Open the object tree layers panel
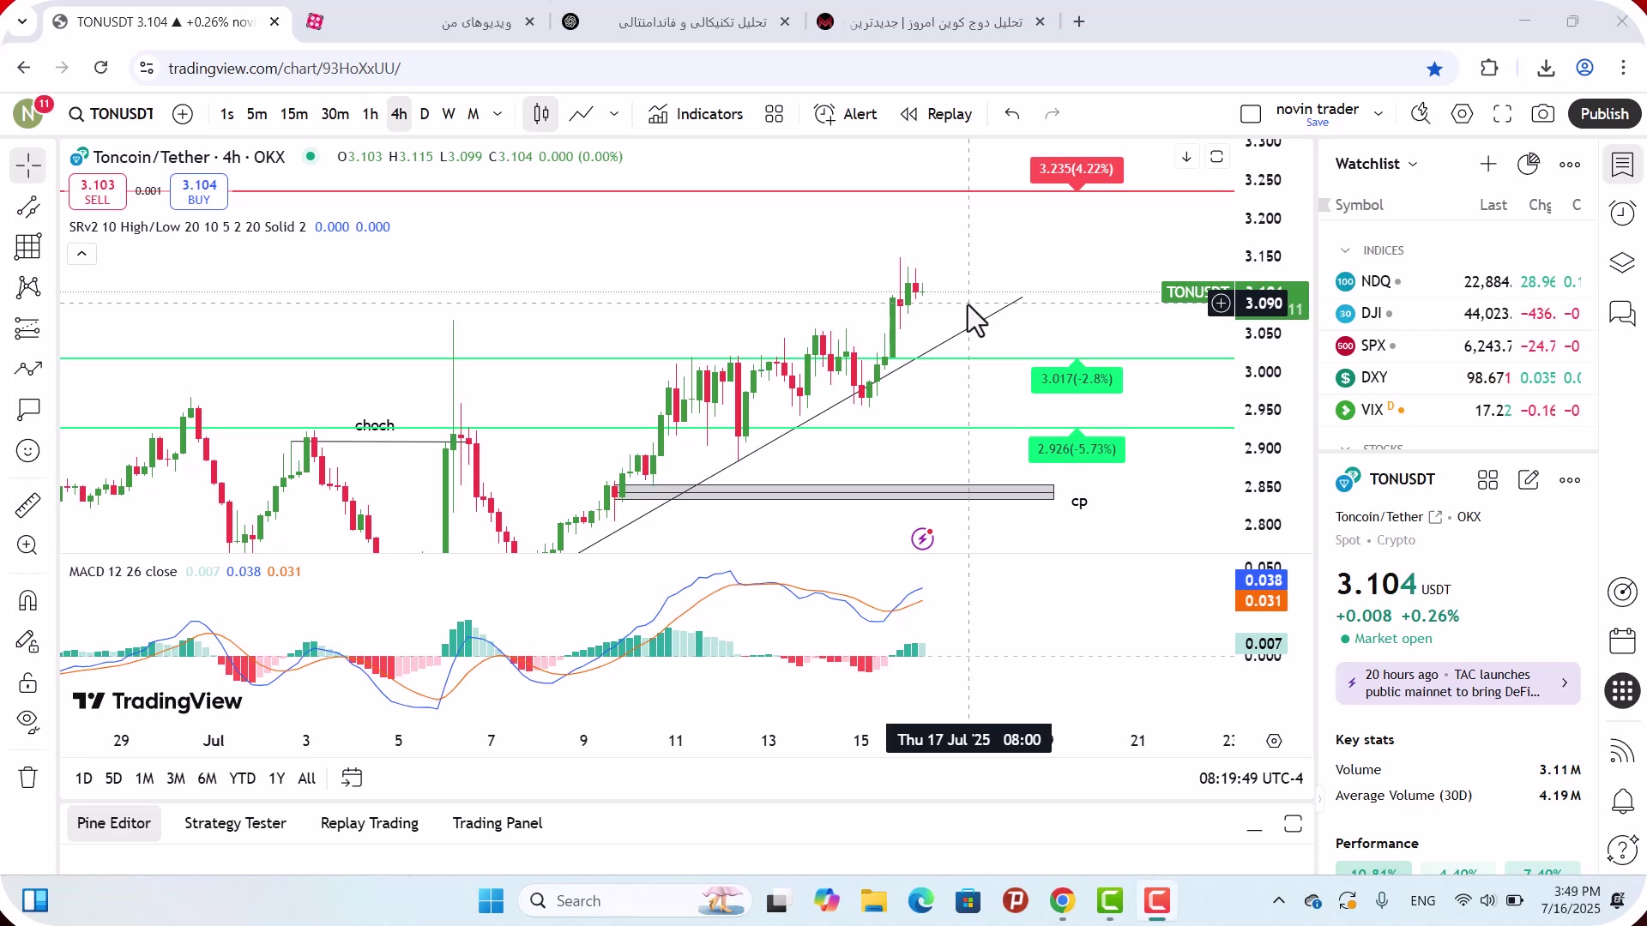 (x=1622, y=262)
